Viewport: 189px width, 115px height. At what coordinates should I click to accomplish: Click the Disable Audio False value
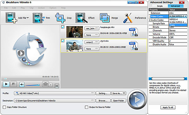(x=178, y=44)
